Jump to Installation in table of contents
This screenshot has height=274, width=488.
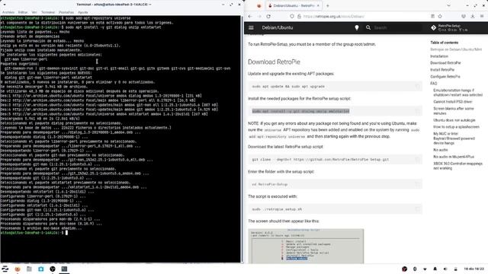coord(439,56)
